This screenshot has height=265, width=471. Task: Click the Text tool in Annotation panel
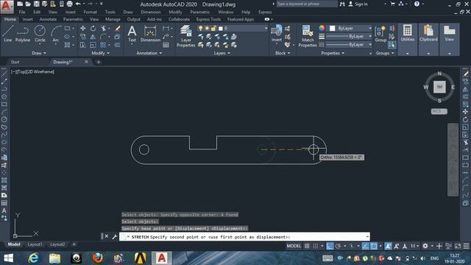coord(132,34)
